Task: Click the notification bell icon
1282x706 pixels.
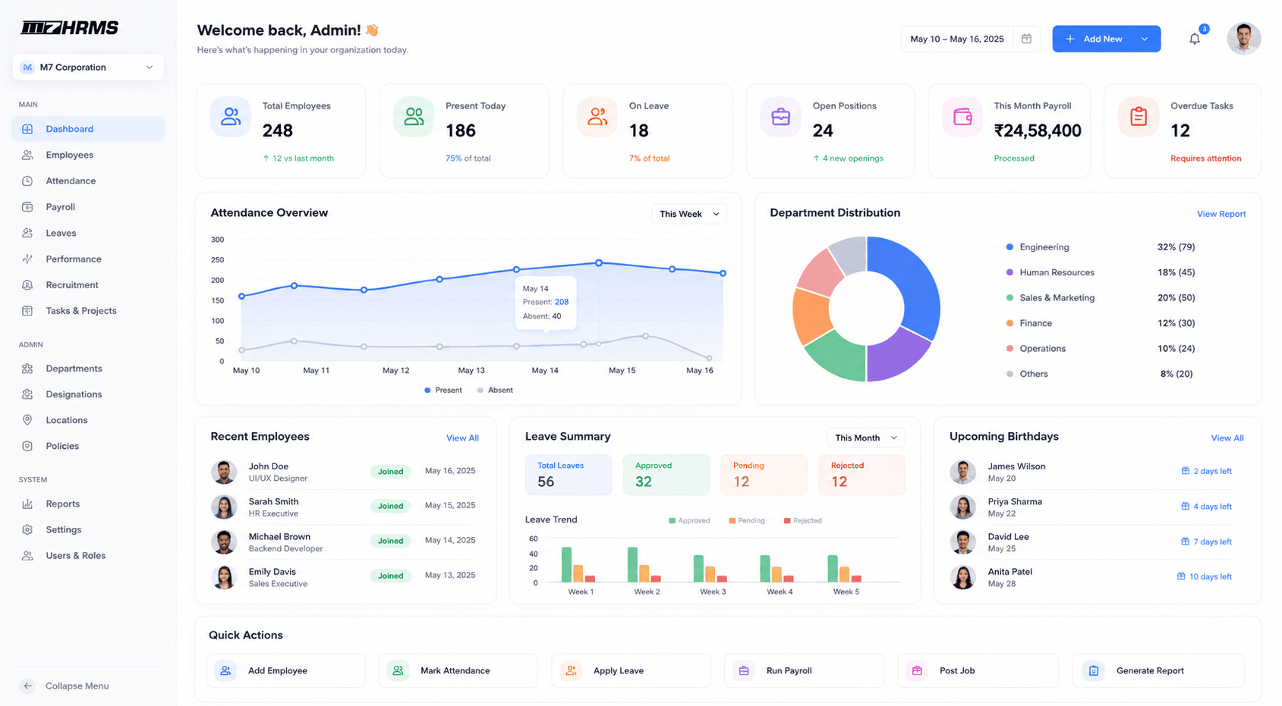Action: [1194, 39]
